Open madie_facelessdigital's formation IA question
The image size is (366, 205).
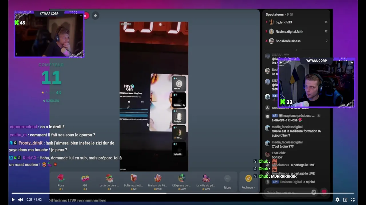tap(296, 133)
